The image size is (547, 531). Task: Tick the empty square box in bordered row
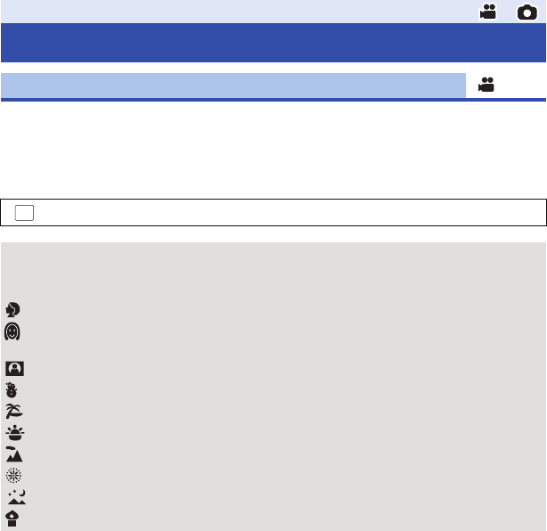(x=24, y=213)
